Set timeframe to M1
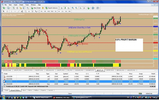This screenshot has width=159, height=101. (x=41, y=11)
